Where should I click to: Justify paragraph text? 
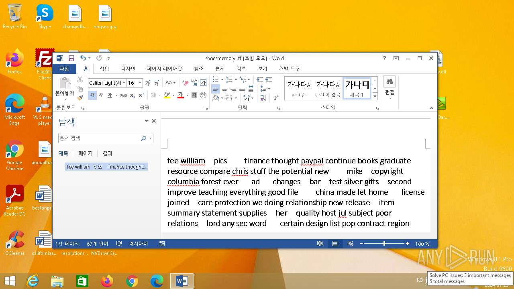242,89
